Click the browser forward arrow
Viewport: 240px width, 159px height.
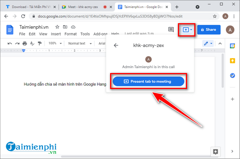pyautogui.click(x=14, y=16)
